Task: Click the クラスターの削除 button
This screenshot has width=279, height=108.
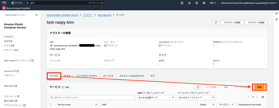Action: (x=256, y=23)
